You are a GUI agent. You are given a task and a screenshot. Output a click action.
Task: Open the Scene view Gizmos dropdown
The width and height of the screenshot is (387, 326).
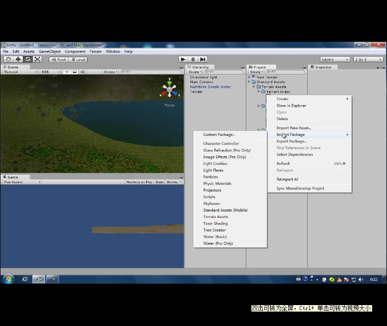[110, 72]
